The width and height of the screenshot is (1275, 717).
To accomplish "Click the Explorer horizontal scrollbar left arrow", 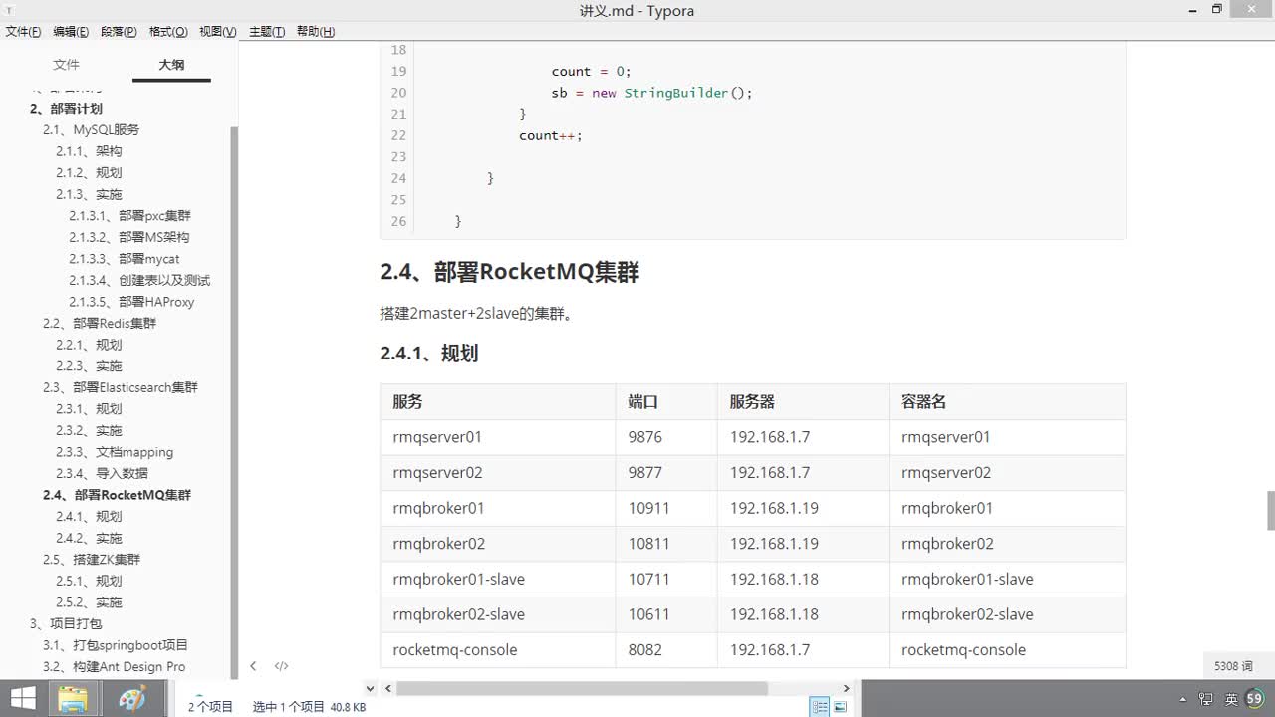I will click(x=388, y=688).
